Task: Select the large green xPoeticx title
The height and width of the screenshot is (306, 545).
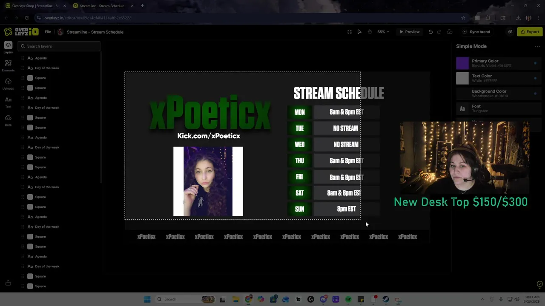Action: 210,113
